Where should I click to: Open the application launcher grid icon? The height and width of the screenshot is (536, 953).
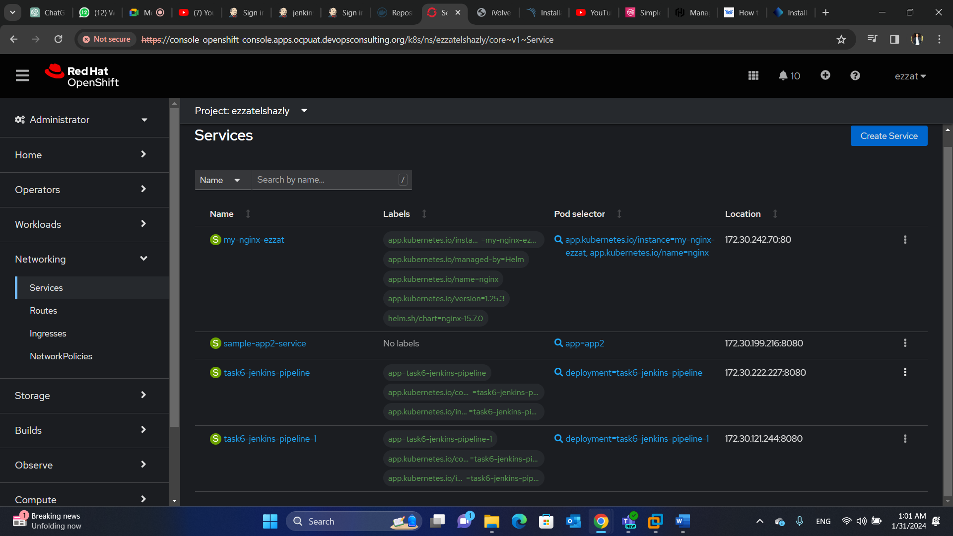753,75
